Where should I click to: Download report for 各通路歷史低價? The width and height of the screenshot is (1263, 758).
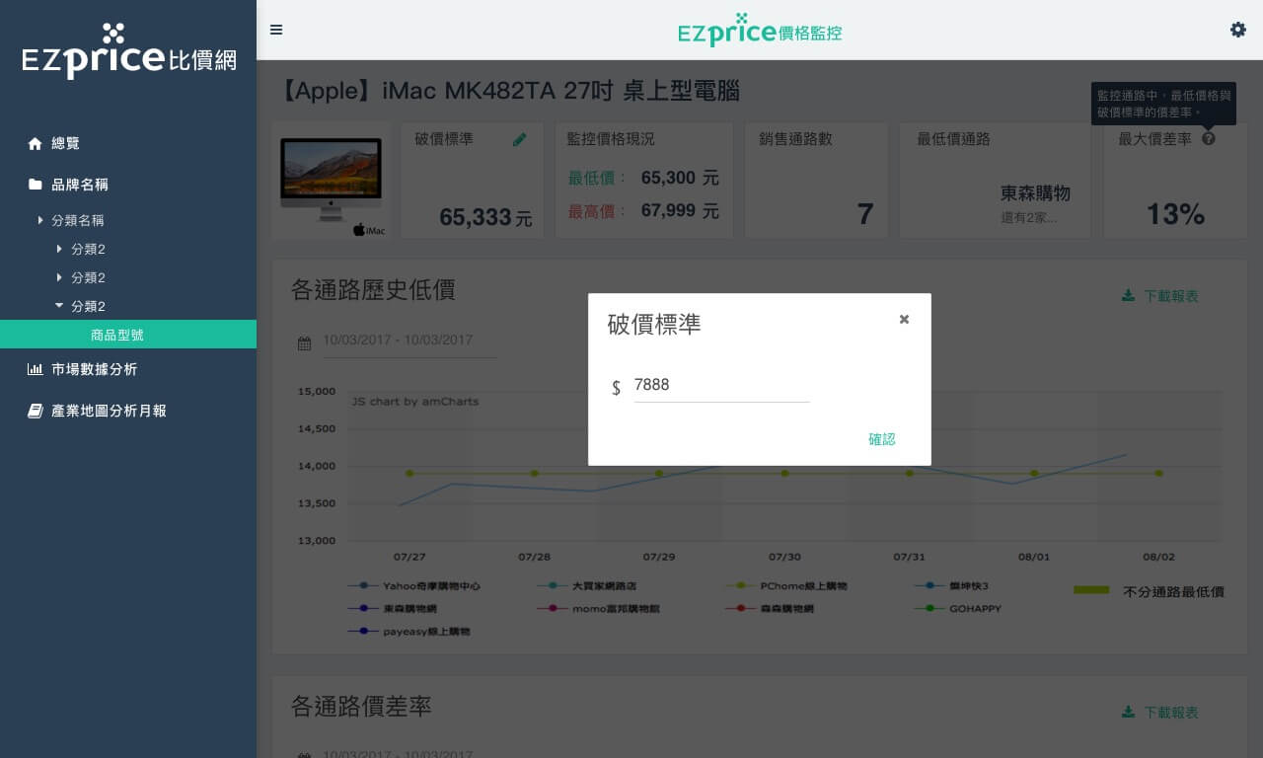pos(1160,296)
